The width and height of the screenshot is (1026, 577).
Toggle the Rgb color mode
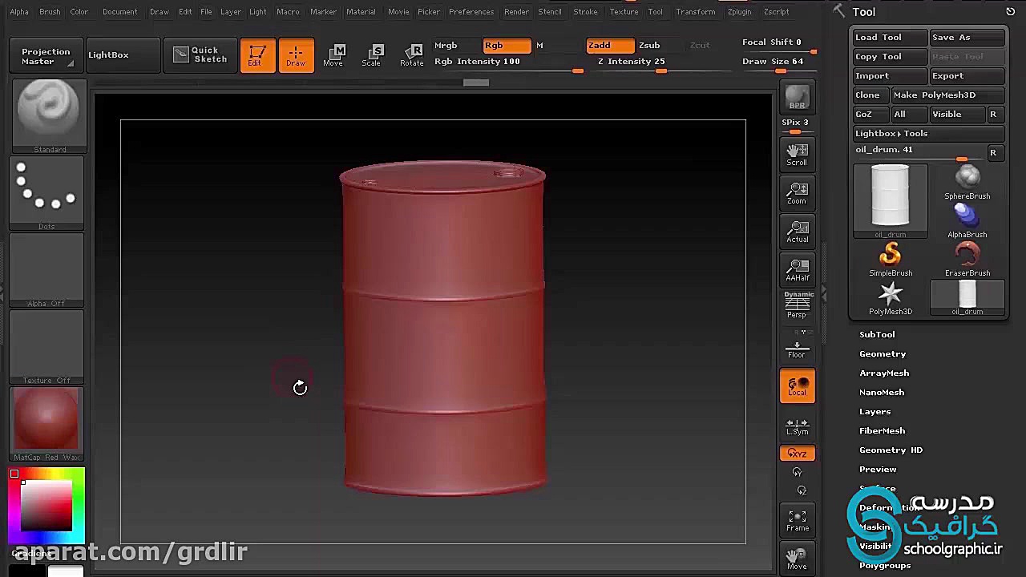coord(507,46)
